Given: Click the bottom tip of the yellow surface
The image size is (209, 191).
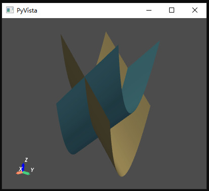Looking at the screenshot, I should [122, 175].
